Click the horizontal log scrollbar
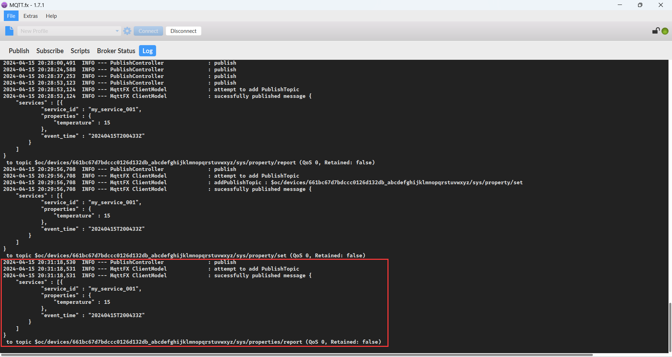Viewport: 672px width, 357px height. coord(297,355)
